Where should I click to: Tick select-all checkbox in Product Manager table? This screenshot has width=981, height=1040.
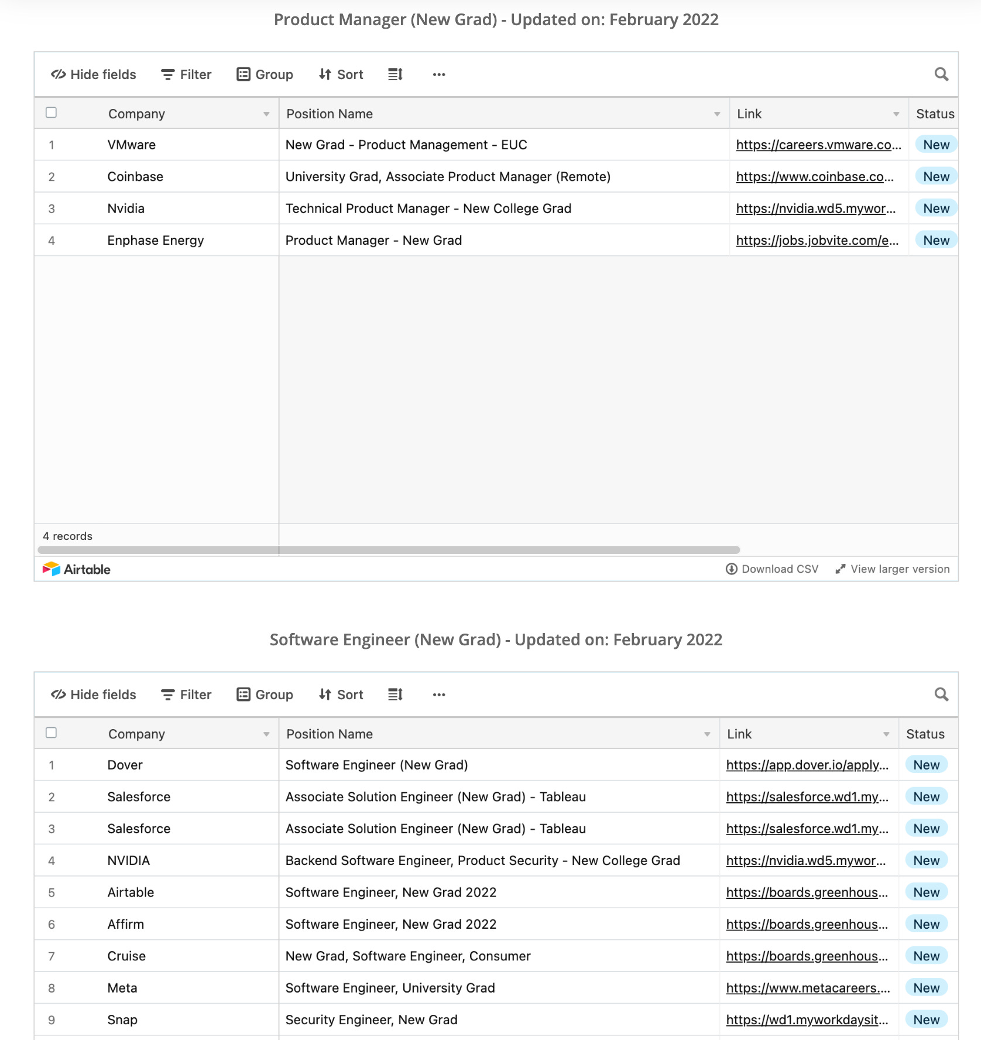52,112
